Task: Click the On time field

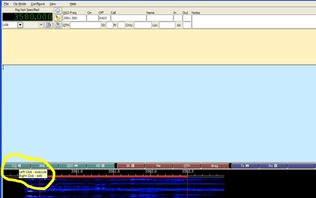Action: coord(92,18)
